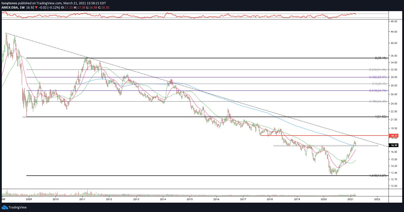
Task: Click the 13.40 price axis tick
Action: (x=394, y=173)
